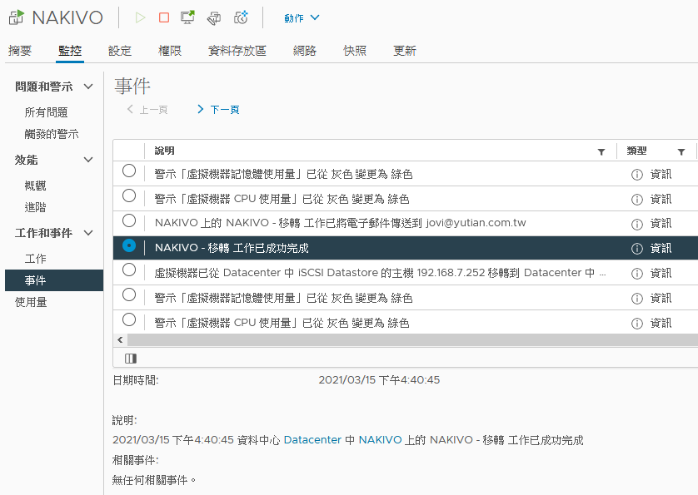Open 進階 under 效能
The image size is (698, 495).
tap(35, 207)
